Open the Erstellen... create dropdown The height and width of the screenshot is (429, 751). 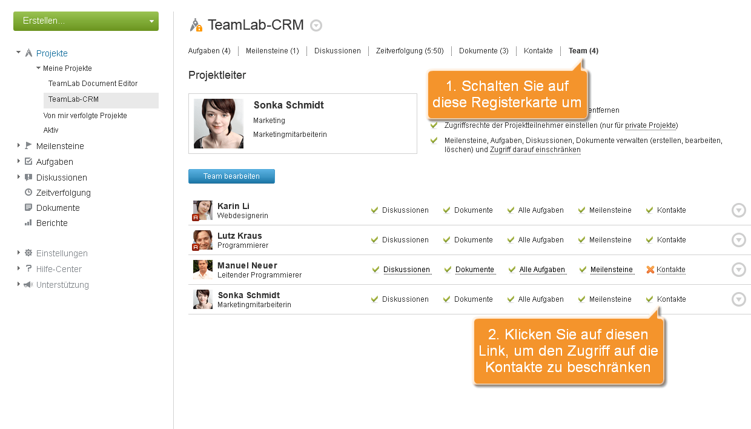(x=86, y=21)
